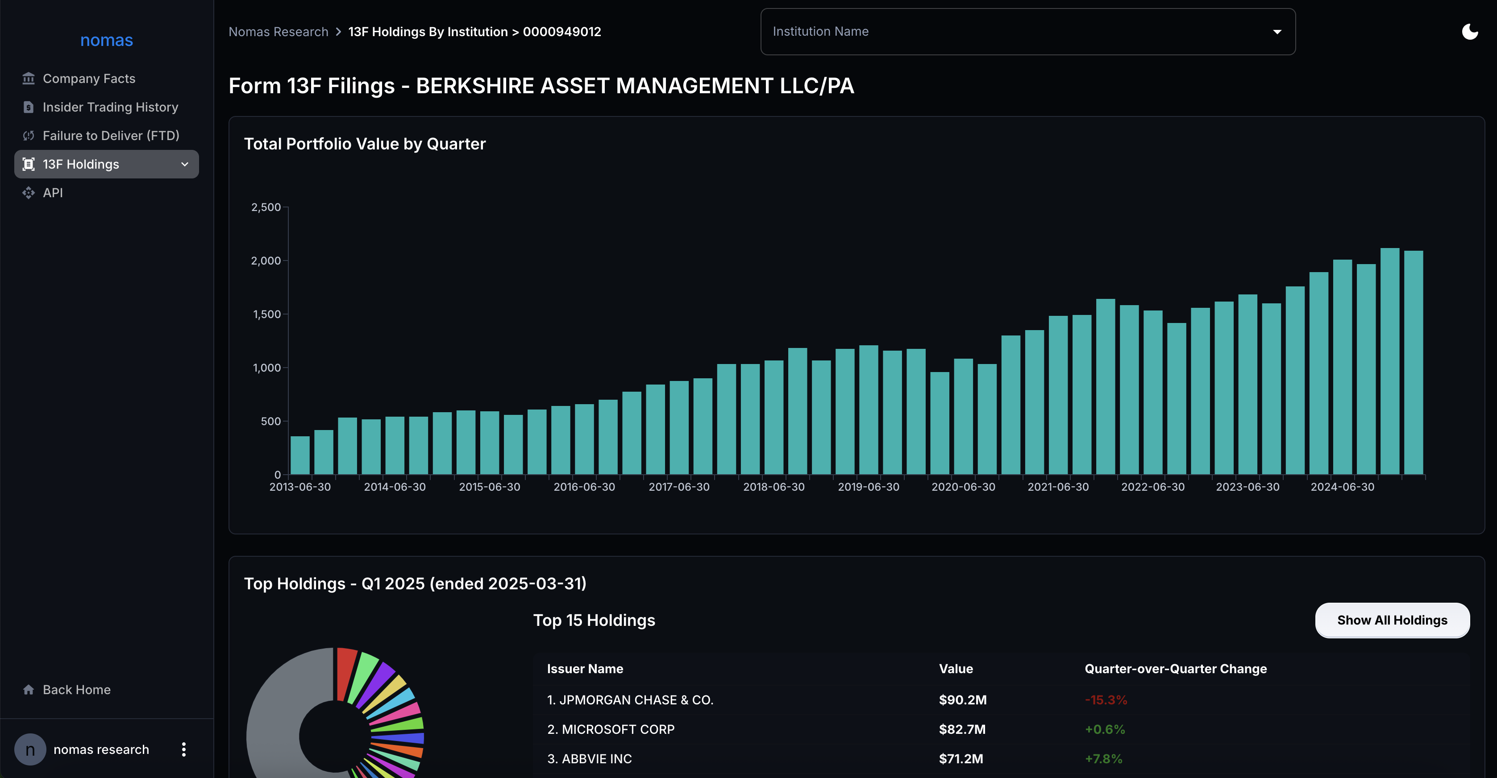The width and height of the screenshot is (1497, 778).
Task: Click the Nomas Research breadcrumb link
Action: pyautogui.click(x=279, y=32)
